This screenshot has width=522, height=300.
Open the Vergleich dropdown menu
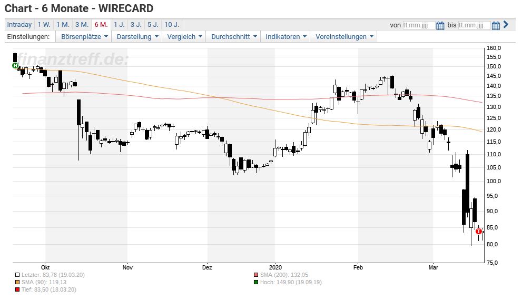pos(184,37)
